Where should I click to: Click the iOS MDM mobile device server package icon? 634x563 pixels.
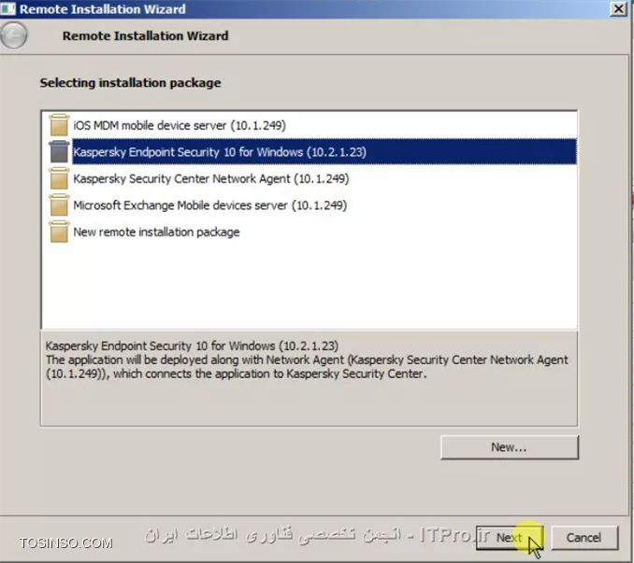coord(59,125)
